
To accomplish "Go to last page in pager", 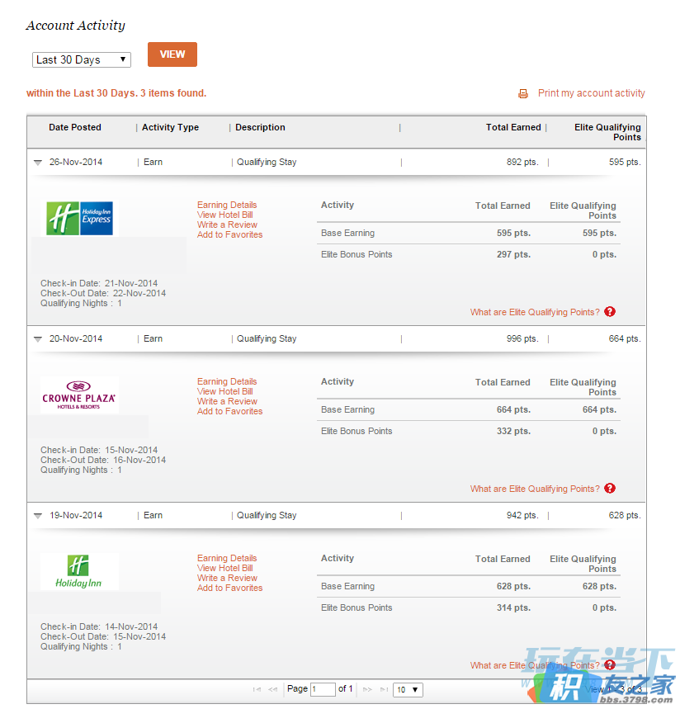I will click(385, 689).
